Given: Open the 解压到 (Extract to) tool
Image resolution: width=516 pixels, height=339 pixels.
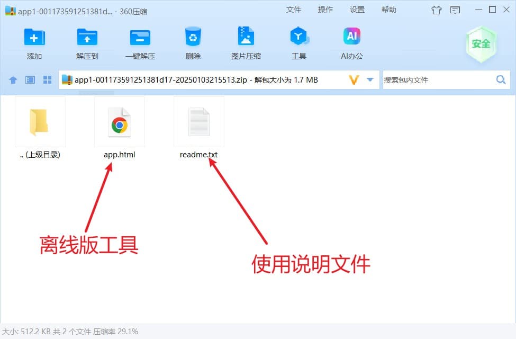Looking at the screenshot, I should 87,37.
